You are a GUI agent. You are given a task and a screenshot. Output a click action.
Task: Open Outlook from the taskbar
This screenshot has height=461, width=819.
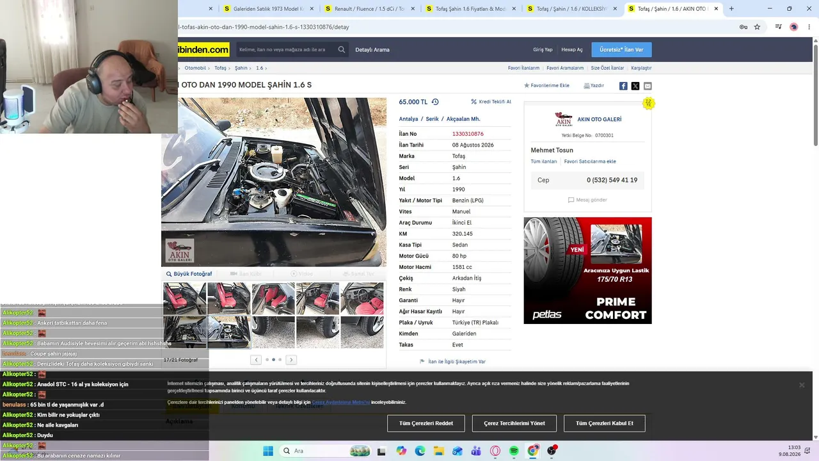click(x=457, y=451)
